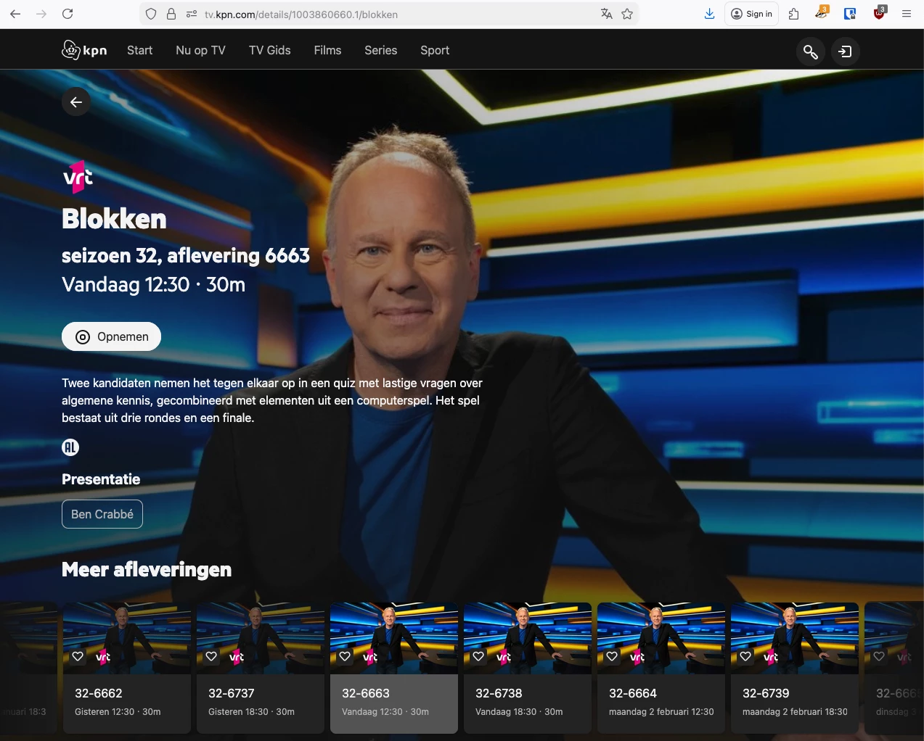The image size is (924, 741).
Task: Open the Series section
Action: pyautogui.click(x=380, y=50)
